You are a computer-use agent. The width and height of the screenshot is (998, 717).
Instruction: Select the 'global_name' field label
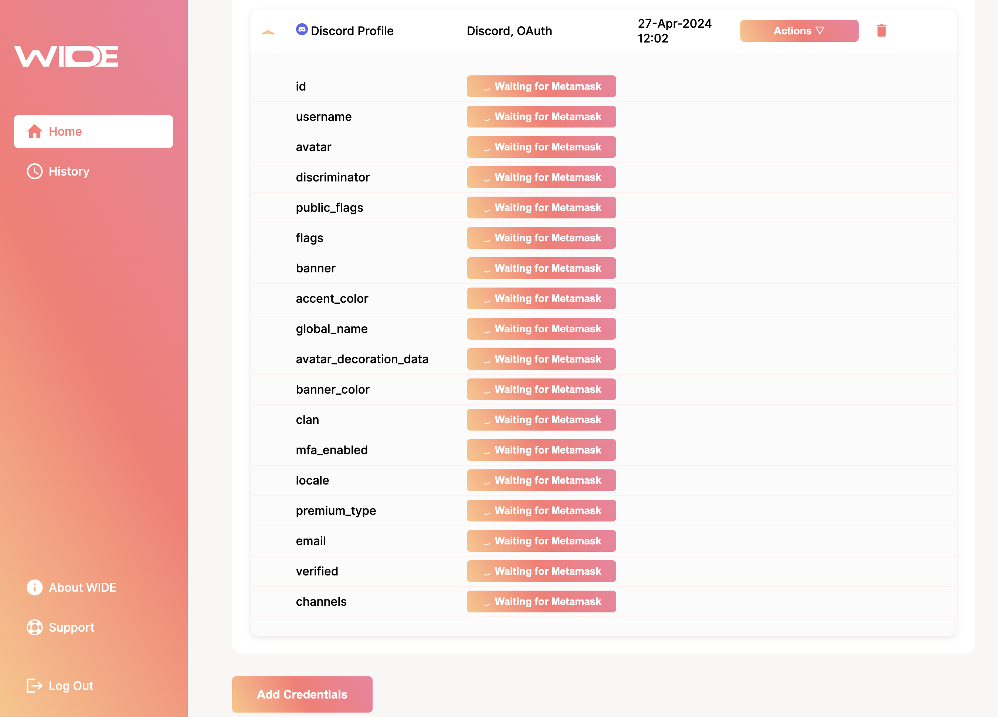[x=332, y=329]
